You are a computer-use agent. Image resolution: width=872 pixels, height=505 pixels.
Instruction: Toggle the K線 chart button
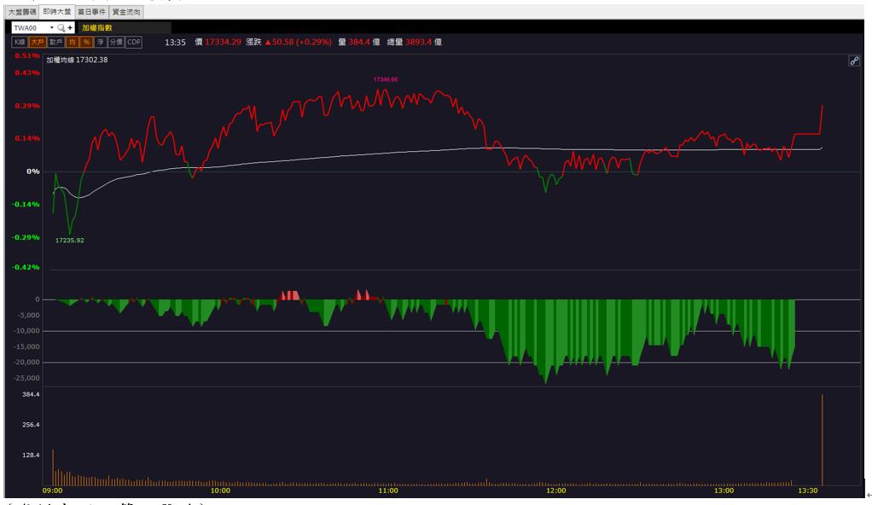point(20,42)
